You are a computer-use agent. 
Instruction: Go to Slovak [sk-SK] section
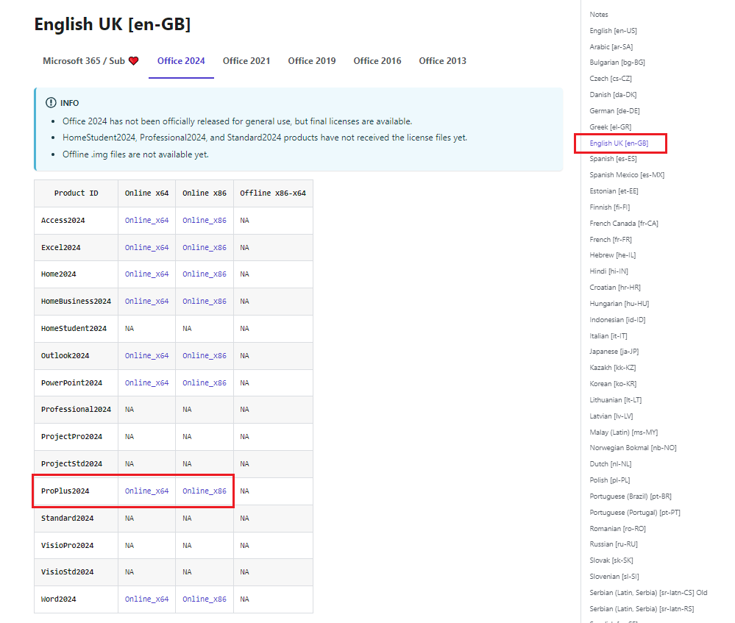pyautogui.click(x=611, y=560)
